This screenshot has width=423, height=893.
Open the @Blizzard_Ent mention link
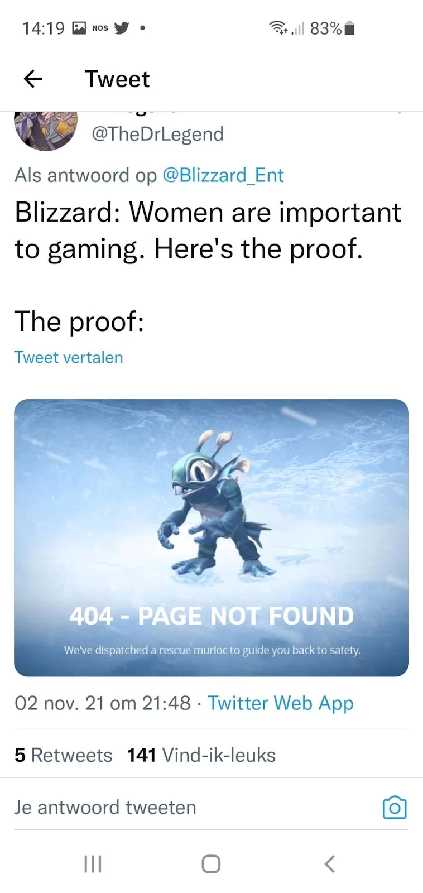223,175
